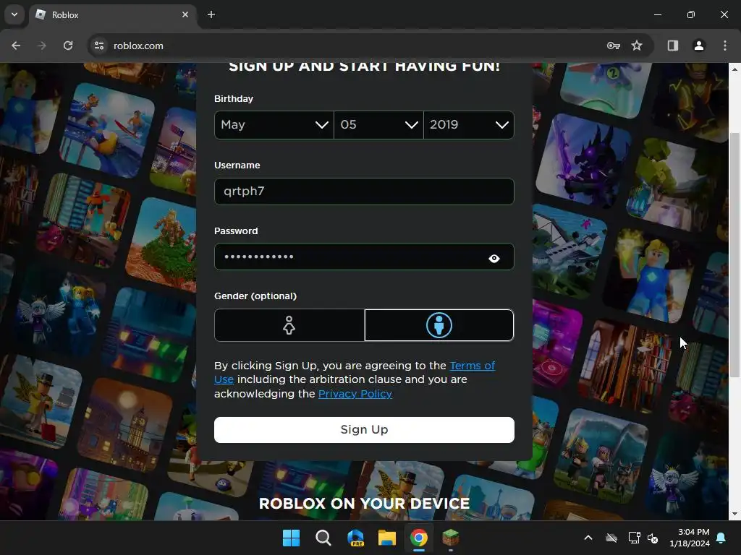Open the birthday year dropdown showing 2019
The height and width of the screenshot is (555, 741).
tap(469, 124)
